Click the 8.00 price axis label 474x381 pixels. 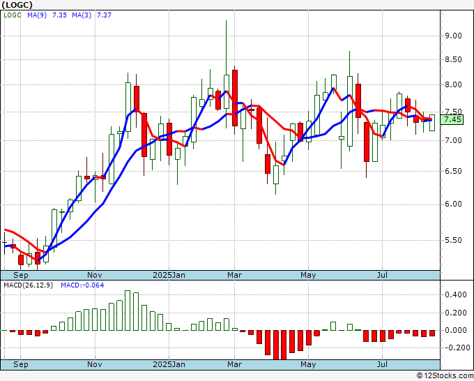click(x=453, y=84)
